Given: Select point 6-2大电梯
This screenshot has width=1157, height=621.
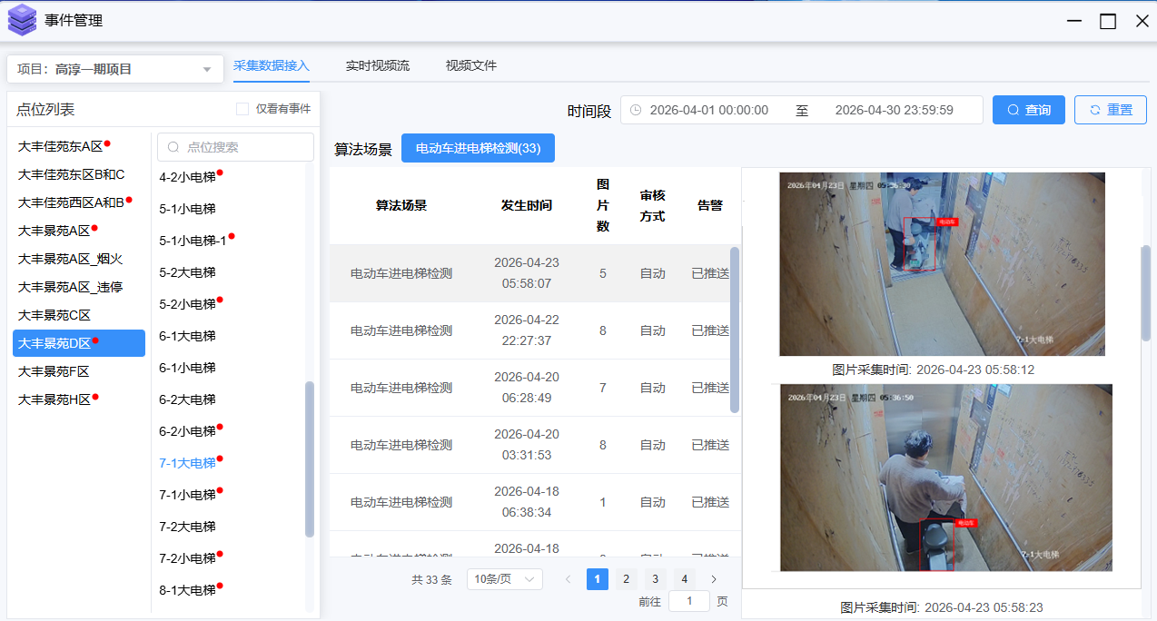Looking at the screenshot, I should coord(187,399).
